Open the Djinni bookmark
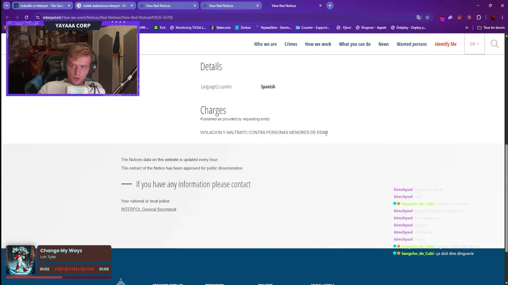 pyautogui.click(x=344, y=28)
